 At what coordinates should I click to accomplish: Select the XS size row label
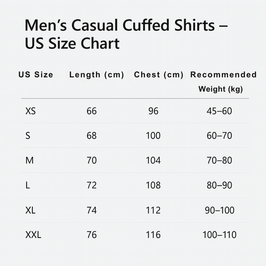coord(31,111)
